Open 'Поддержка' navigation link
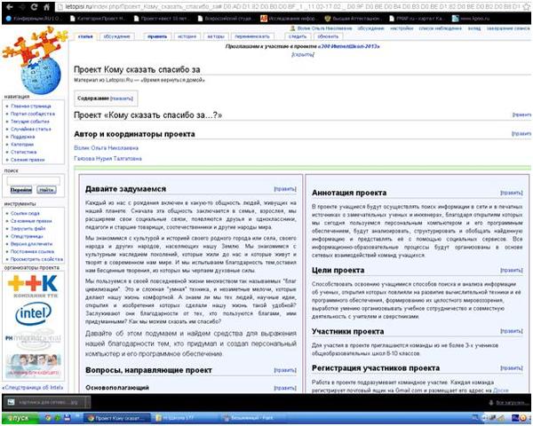This screenshot has height=426, width=533. coord(22,137)
